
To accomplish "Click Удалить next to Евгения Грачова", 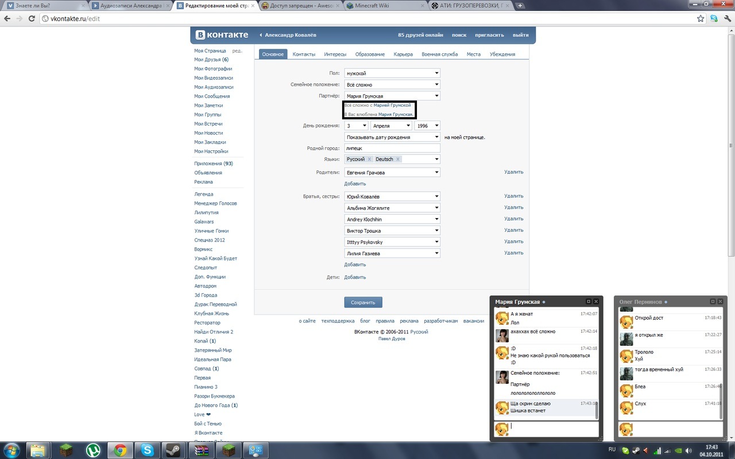I will tap(513, 172).
